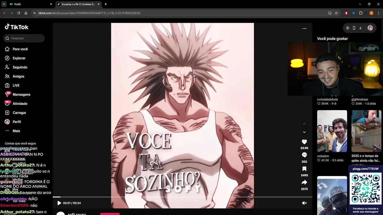
Task: Open soft.sousa author name below video
Action: click(77, 214)
